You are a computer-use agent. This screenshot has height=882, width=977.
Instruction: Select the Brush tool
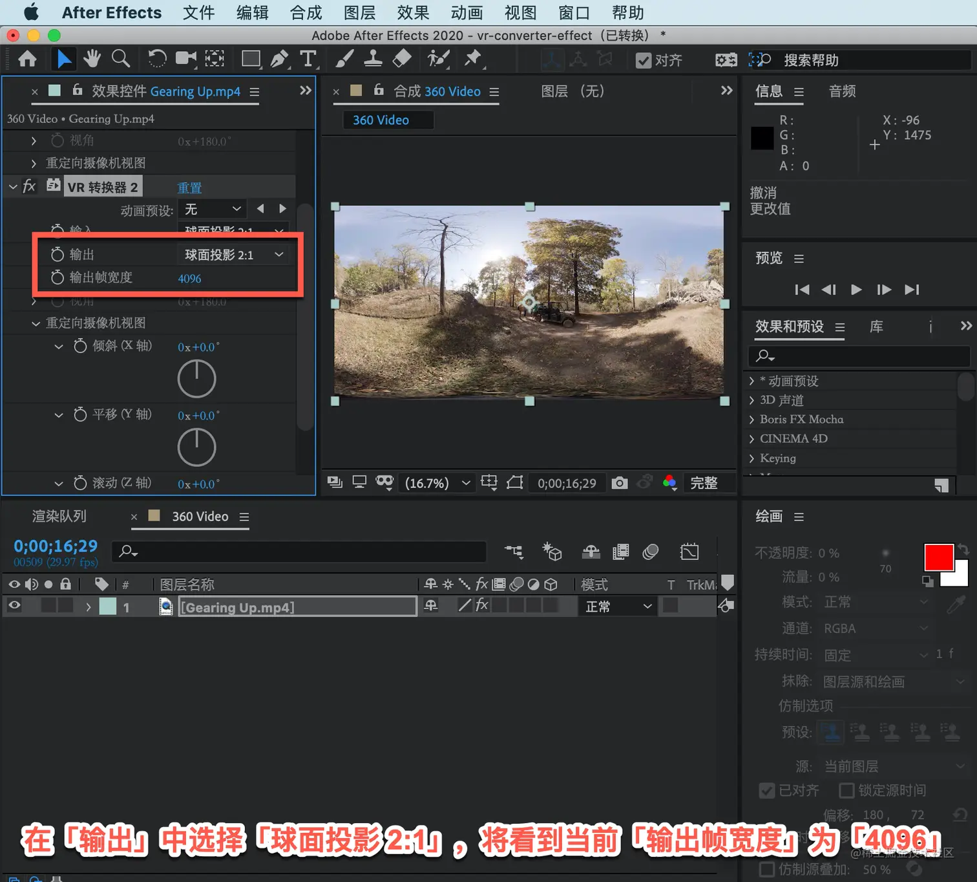[x=344, y=59]
